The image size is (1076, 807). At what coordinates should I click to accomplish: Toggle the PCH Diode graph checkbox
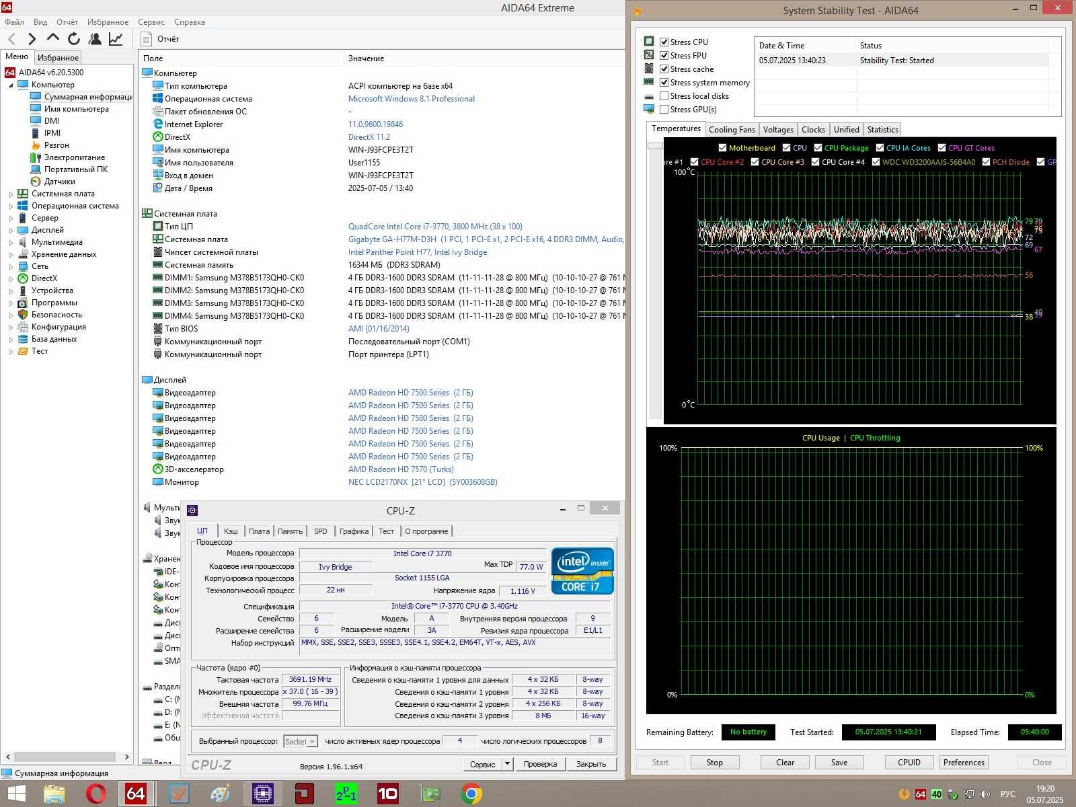pos(986,162)
